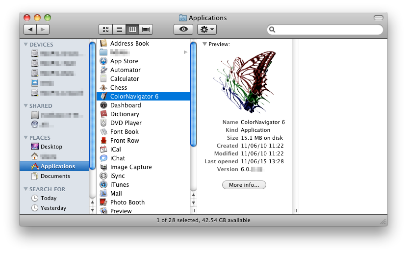Switch to Cover Flow view

click(146, 29)
